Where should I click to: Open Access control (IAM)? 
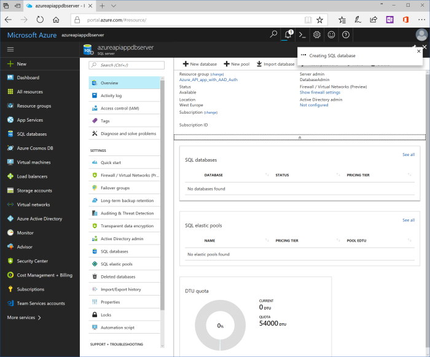coord(124,108)
